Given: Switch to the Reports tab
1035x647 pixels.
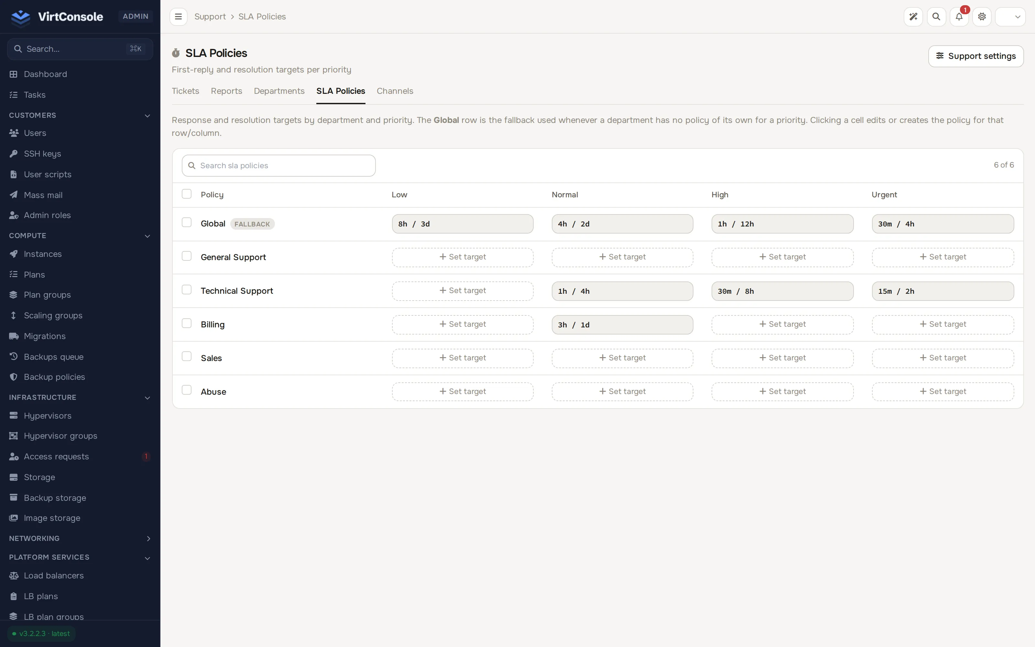Looking at the screenshot, I should coord(226,91).
